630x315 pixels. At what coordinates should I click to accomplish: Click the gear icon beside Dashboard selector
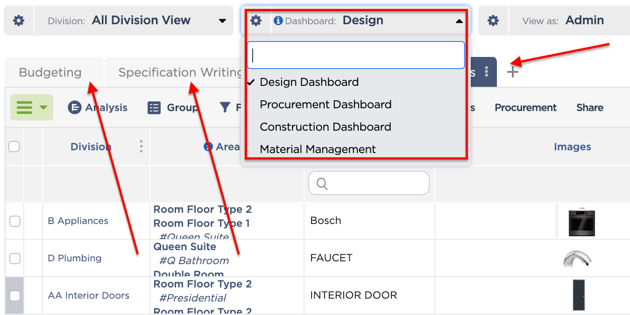click(x=256, y=21)
